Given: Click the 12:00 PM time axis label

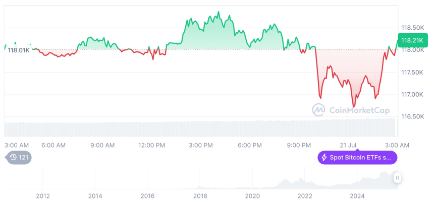Looking at the screenshot, I should pyautogui.click(x=151, y=145).
